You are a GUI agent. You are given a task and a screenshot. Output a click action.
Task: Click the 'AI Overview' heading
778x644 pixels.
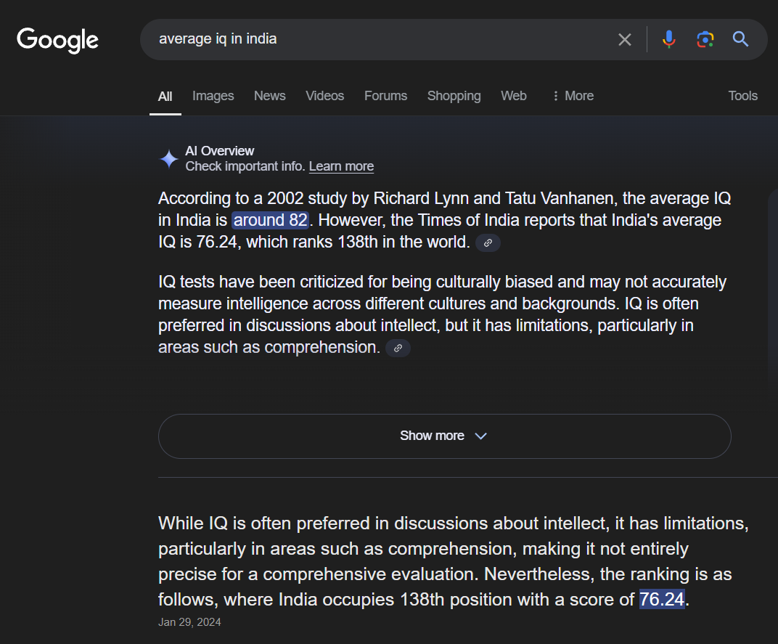pos(219,151)
